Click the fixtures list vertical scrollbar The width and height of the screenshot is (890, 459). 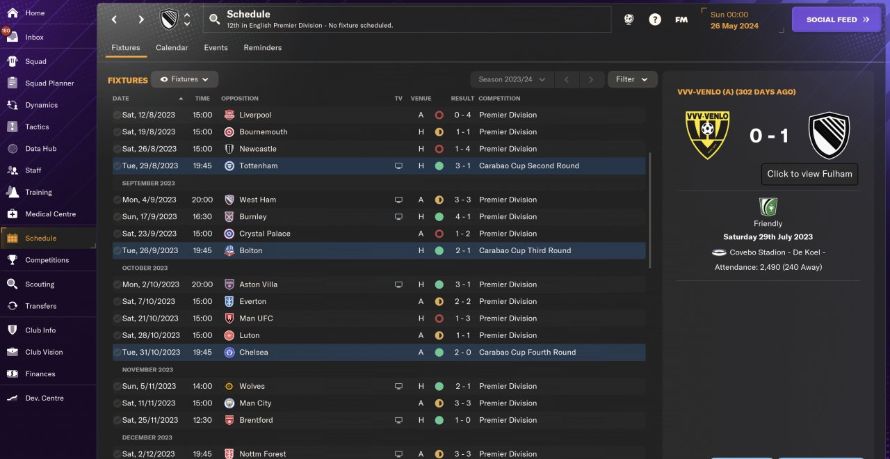click(651, 209)
